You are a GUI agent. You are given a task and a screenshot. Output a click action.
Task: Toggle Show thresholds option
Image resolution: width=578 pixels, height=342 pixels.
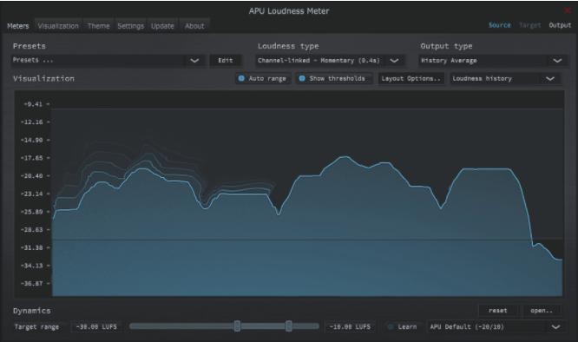[333, 78]
